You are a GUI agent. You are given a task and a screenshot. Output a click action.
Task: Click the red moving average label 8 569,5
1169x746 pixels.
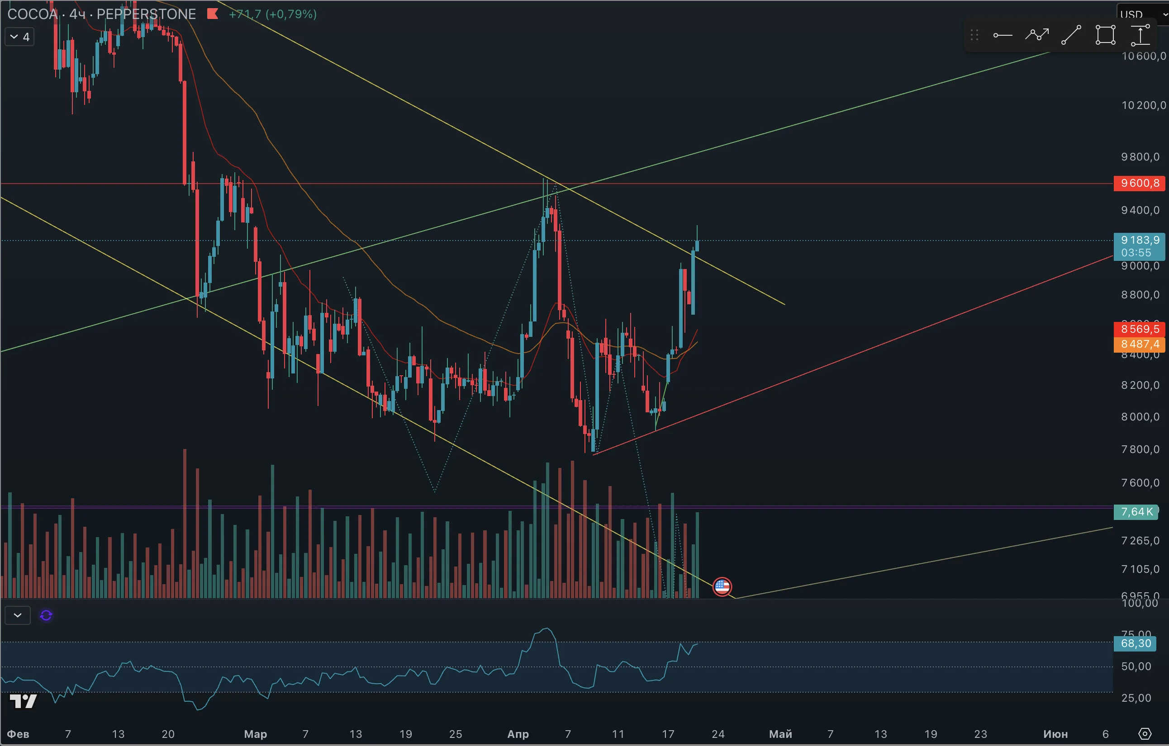click(1140, 329)
